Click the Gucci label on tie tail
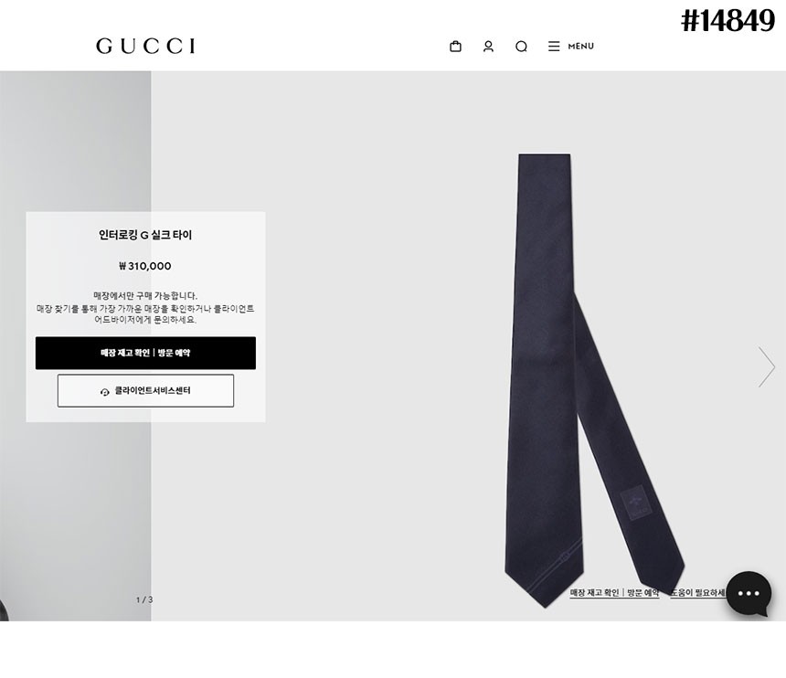The width and height of the screenshot is (786, 678). pos(637,503)
